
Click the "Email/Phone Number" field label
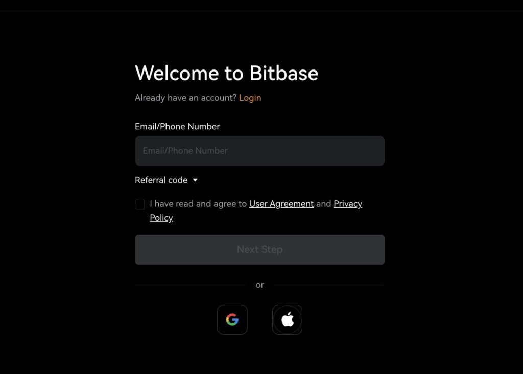pyautogui.click(x=177, y=126)
